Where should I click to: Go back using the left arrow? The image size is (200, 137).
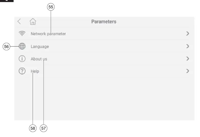[19, 22]
